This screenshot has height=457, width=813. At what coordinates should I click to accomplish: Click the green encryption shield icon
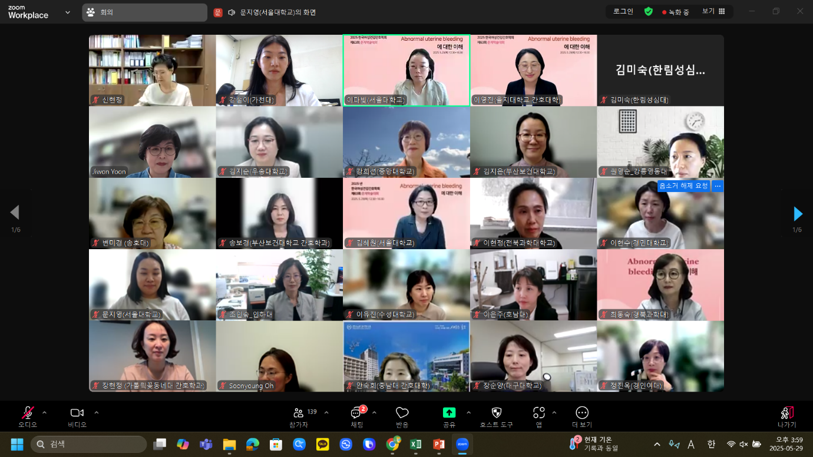(648, 12)
